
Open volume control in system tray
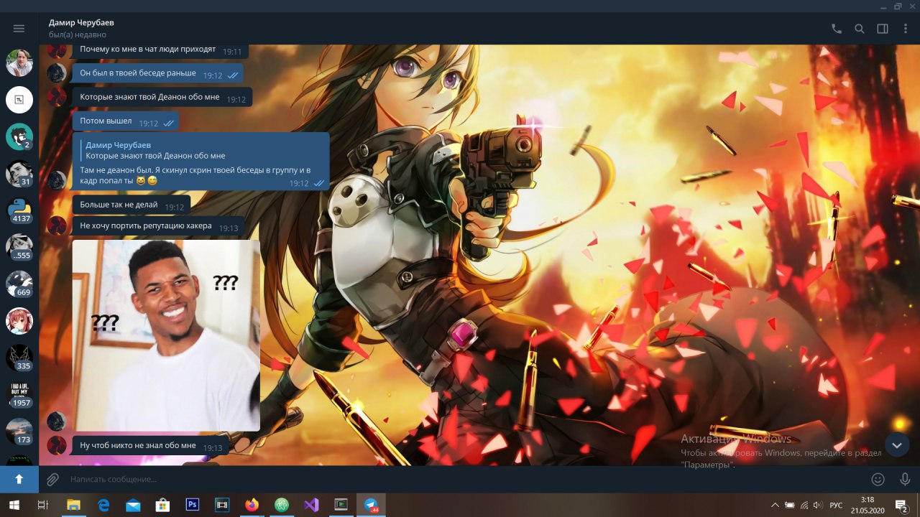(x=819, y=505)
